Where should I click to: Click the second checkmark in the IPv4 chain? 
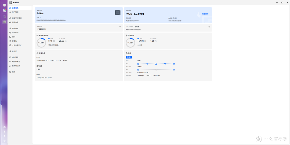165,64
